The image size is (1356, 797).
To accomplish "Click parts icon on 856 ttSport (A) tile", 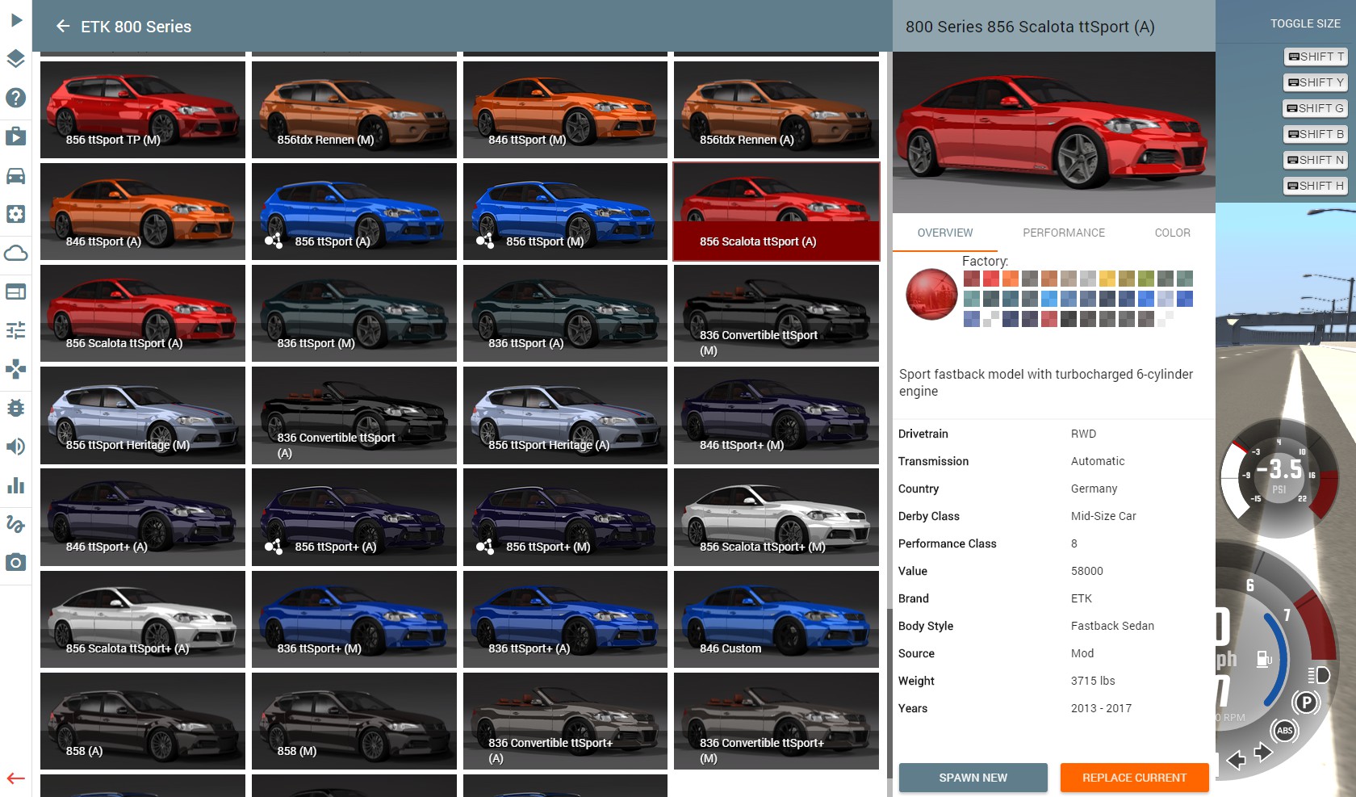I will coord(274,241).
